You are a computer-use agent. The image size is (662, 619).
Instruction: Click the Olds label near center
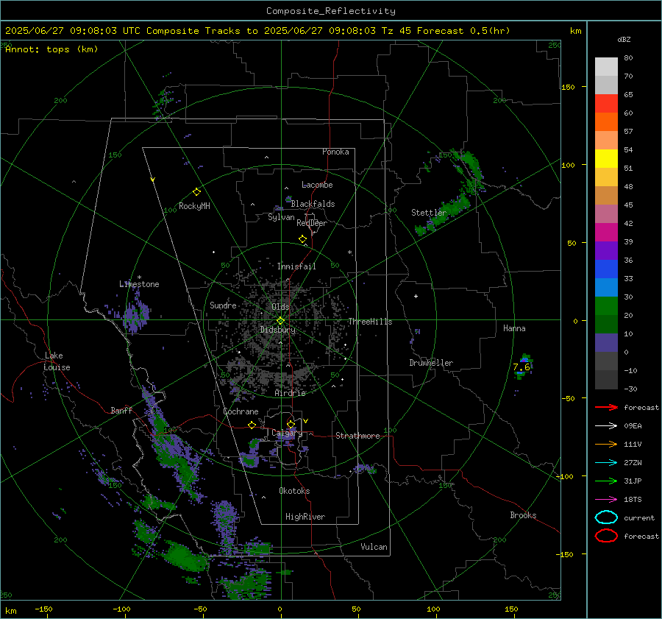(280, 307)
